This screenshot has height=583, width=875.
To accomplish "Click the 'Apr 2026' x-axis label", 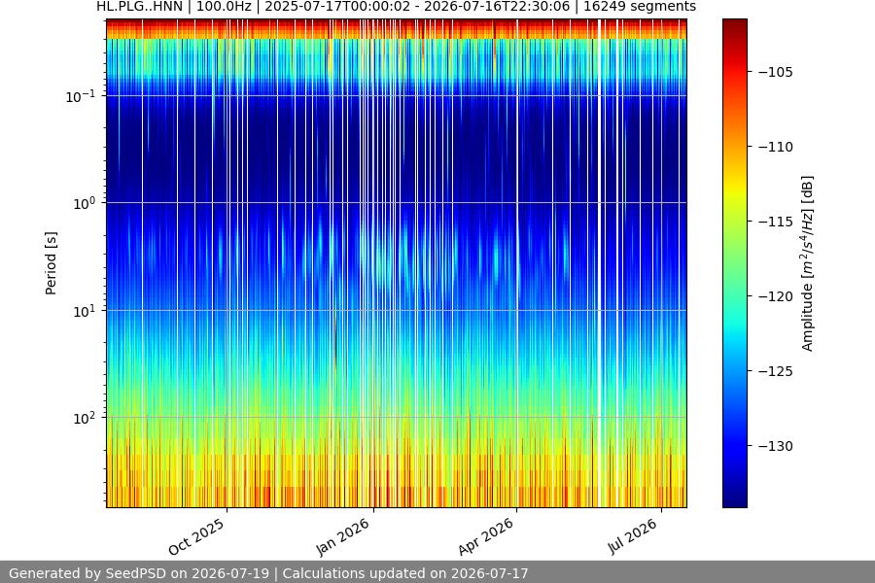I will coord(485,536).
